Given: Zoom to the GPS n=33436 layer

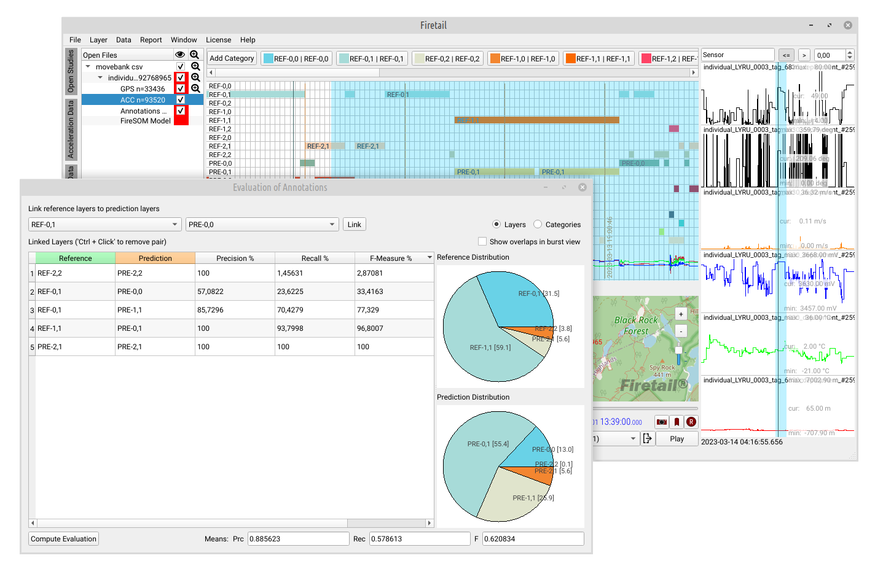Looking at the screenshot, I should [195, 88].
